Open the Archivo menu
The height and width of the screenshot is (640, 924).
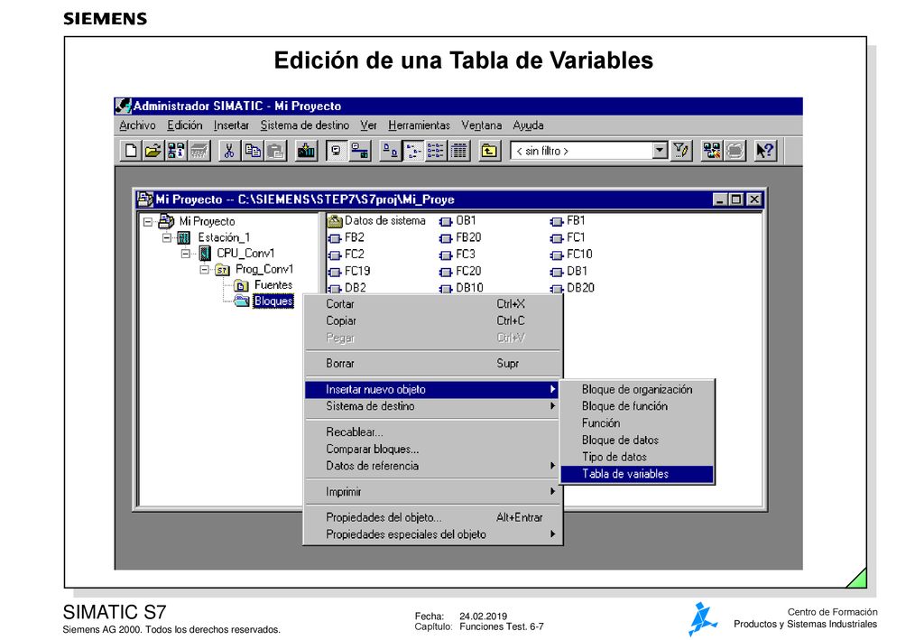pyautogui.click(x=137, y=125)
